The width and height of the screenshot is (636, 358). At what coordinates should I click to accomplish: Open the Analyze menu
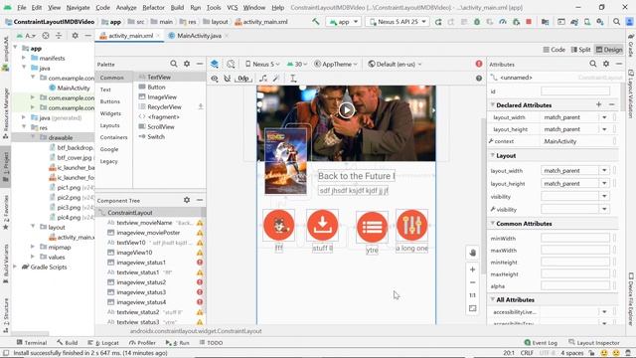click(126, 7)
